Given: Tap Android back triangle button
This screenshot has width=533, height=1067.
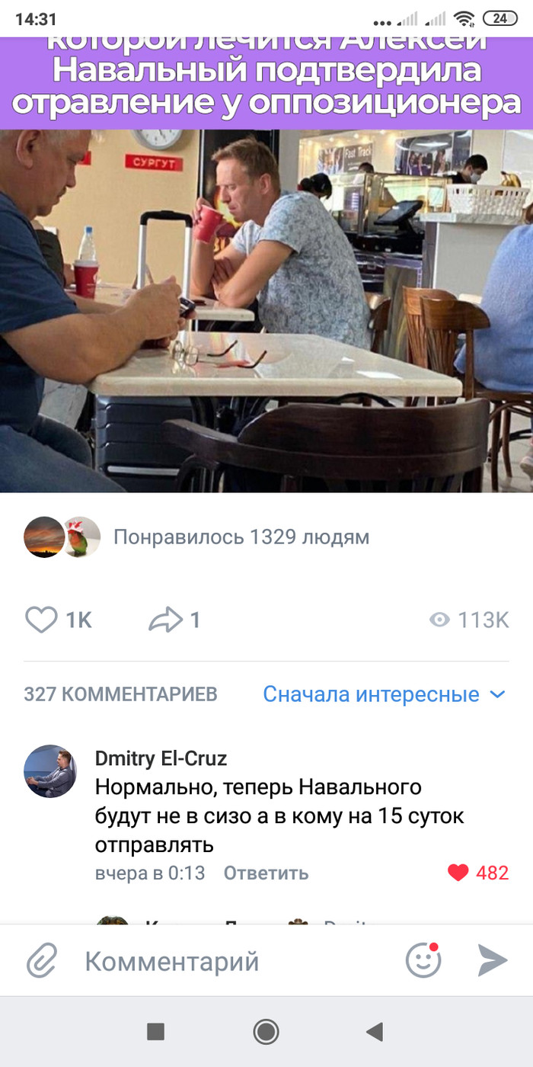Looking at the screenshot, I should click(374, 1032).
